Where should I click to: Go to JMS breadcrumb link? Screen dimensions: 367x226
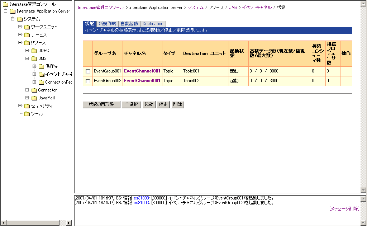coord(233,8)
